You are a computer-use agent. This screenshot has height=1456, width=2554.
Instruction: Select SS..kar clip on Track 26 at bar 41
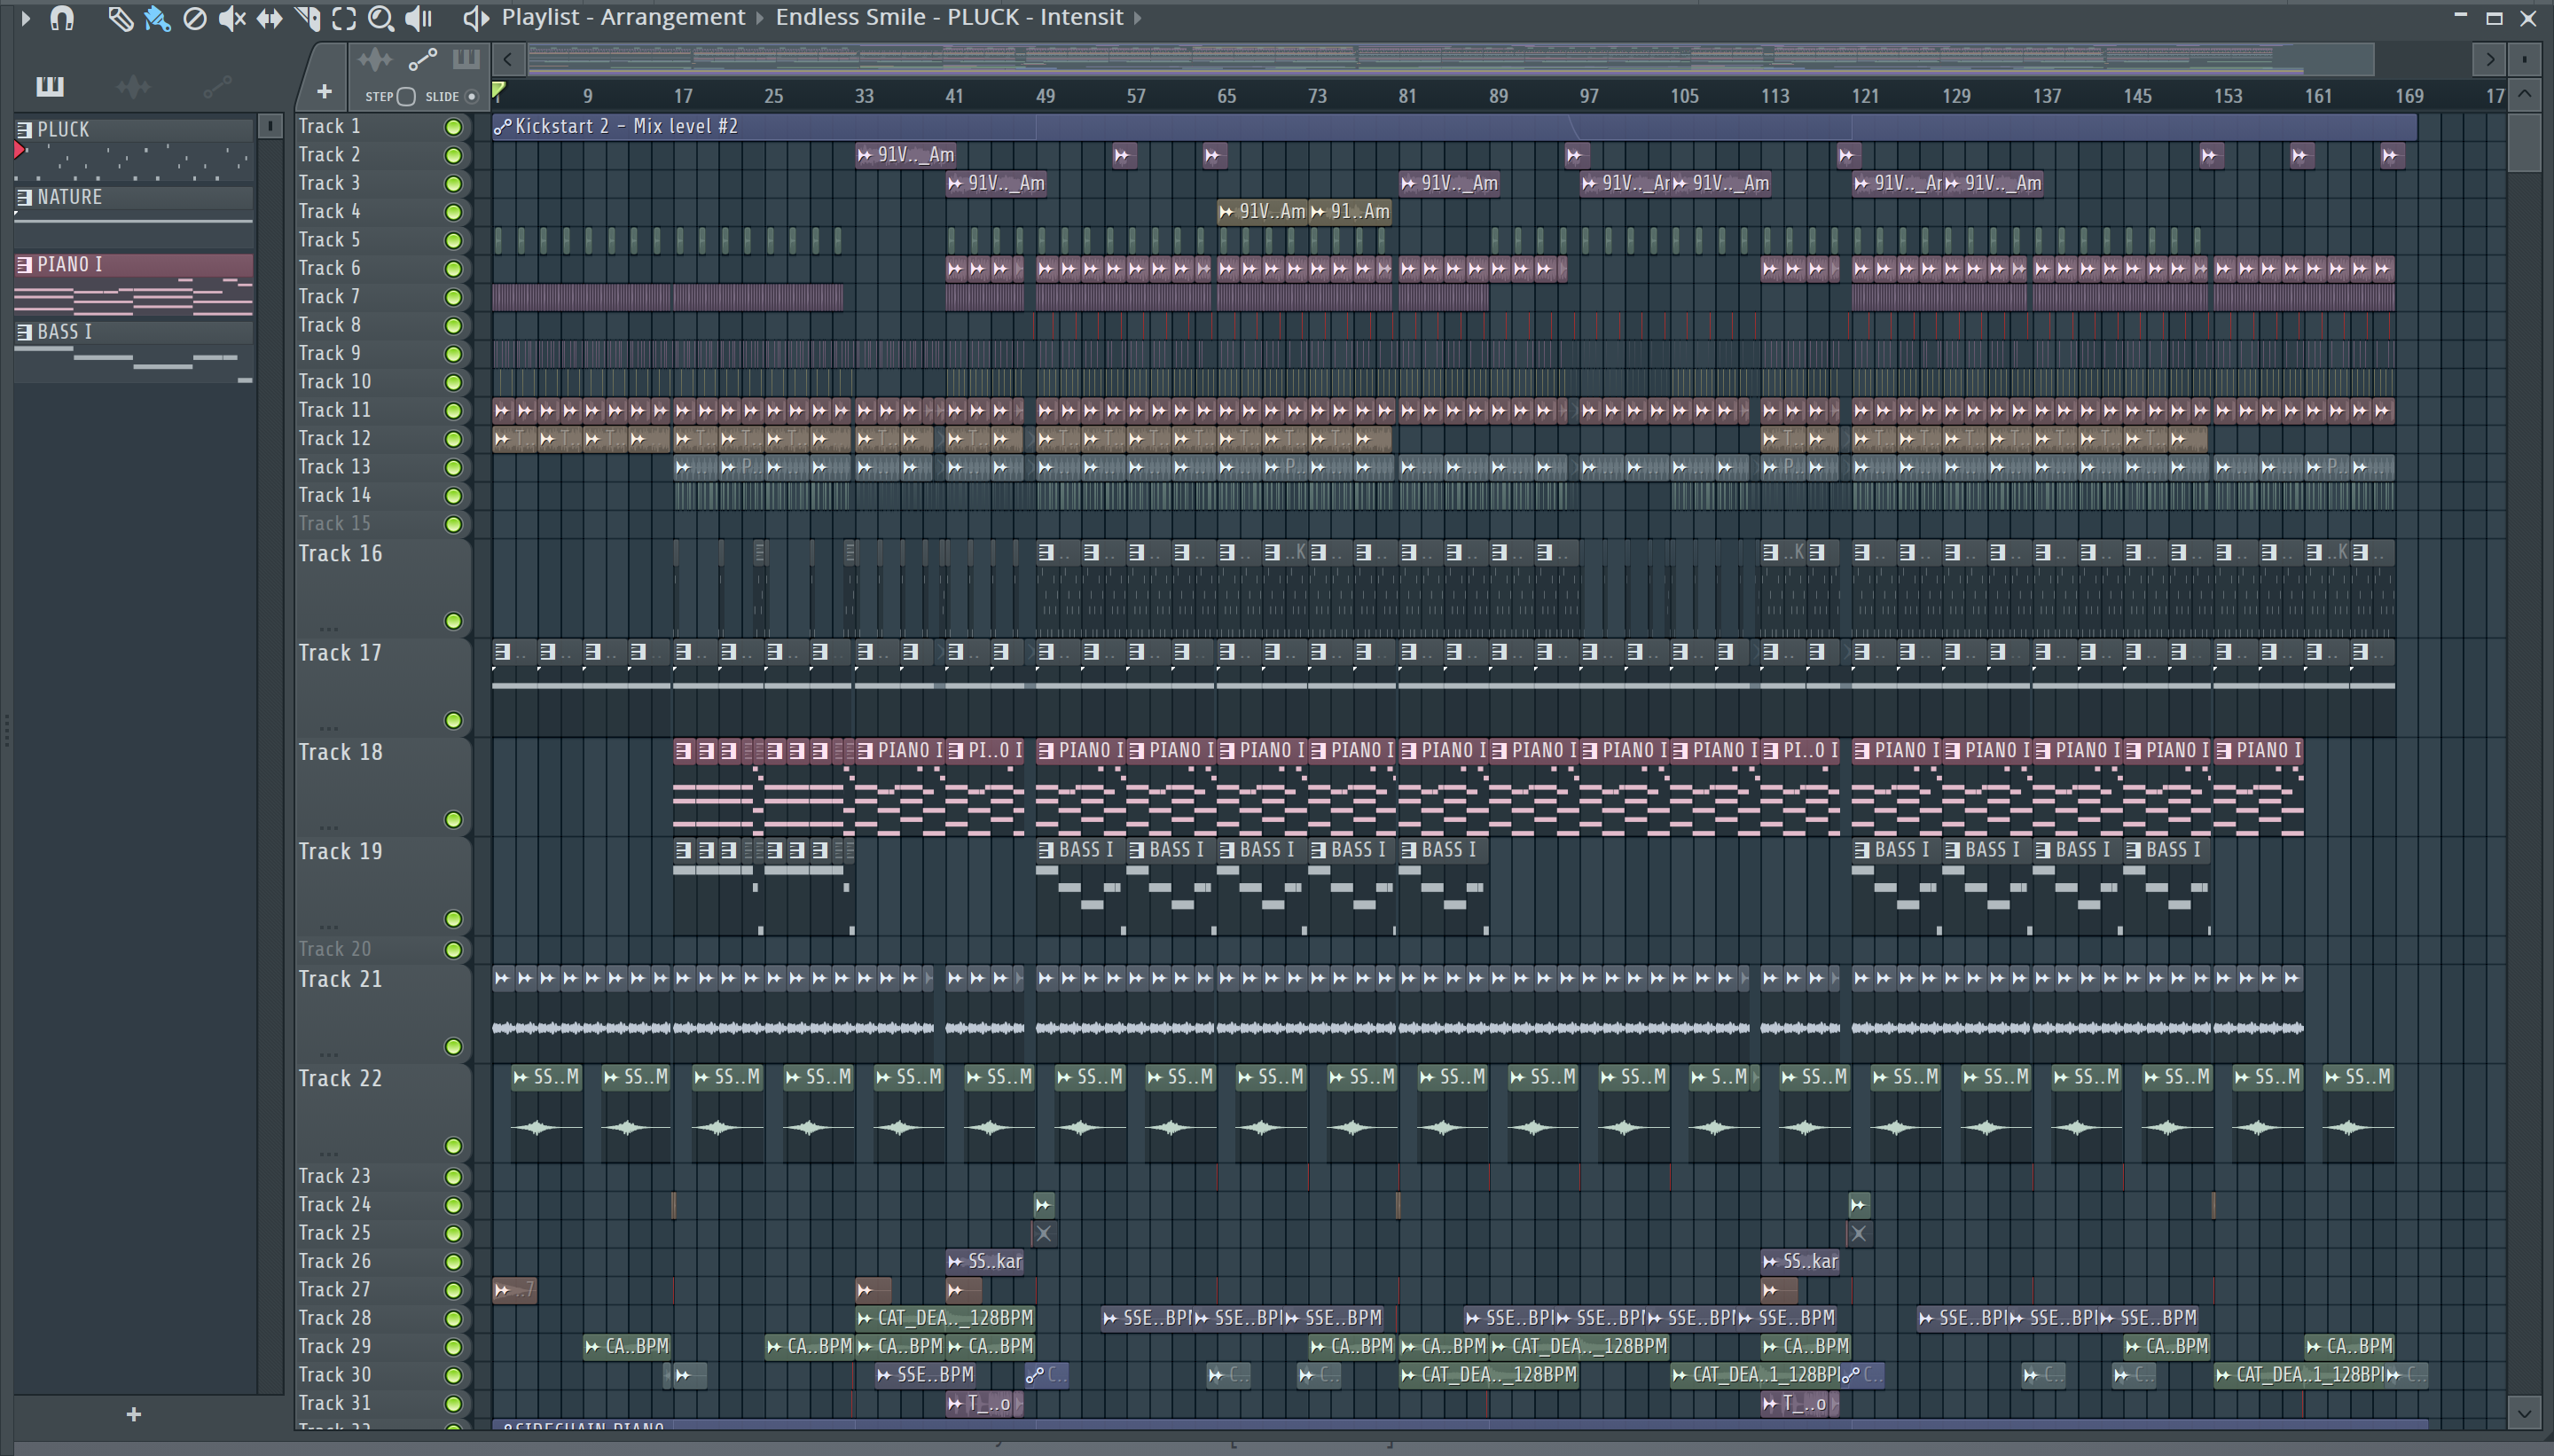[985, 1262]
